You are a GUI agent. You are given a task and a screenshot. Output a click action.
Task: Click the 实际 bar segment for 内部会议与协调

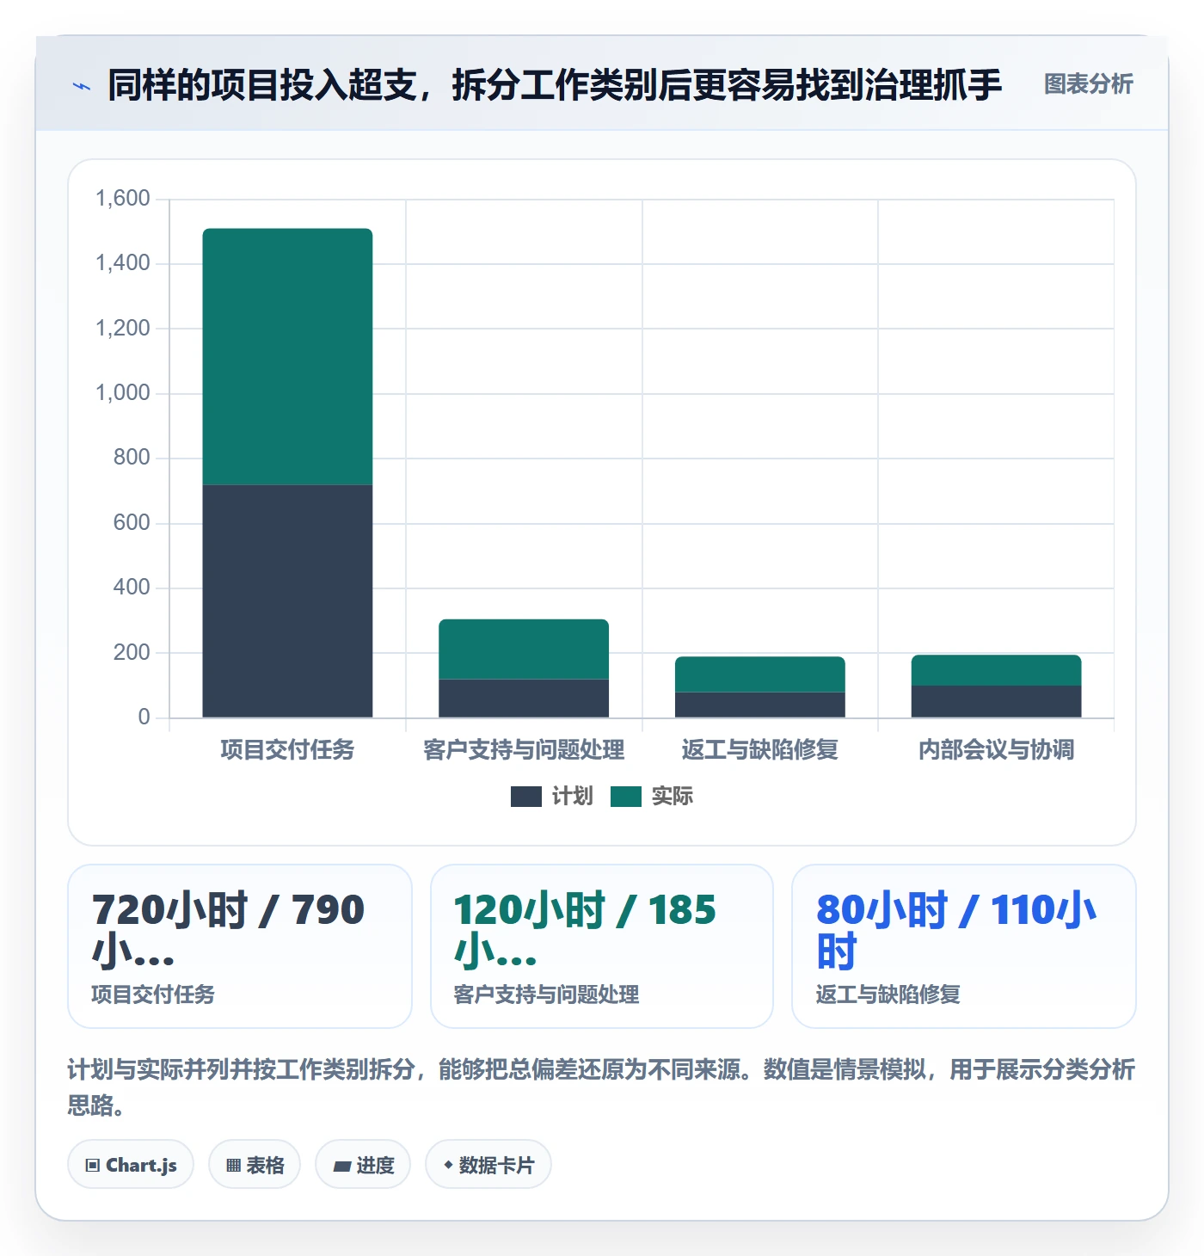(x=996, y=670)
